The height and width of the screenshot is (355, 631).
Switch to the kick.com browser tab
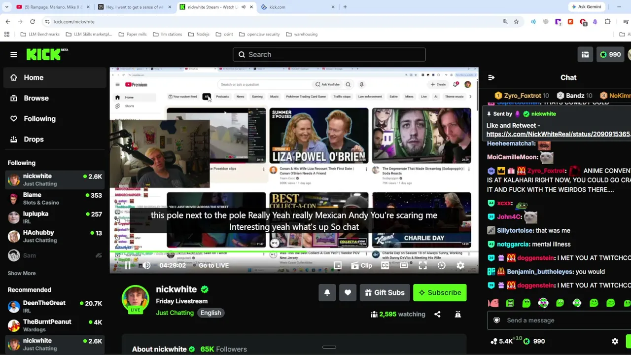pyautogui.click(x=297, y=7)
